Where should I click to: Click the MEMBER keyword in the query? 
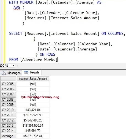click(27, 2)
